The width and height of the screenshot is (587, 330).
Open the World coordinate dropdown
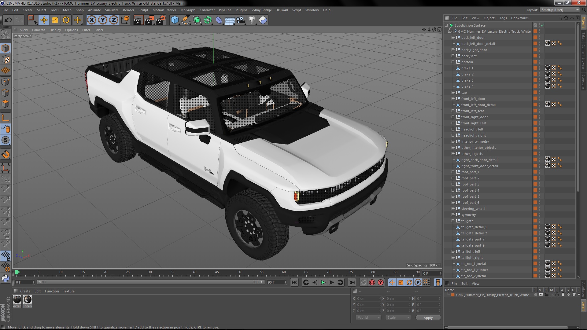tap(368, 317)
